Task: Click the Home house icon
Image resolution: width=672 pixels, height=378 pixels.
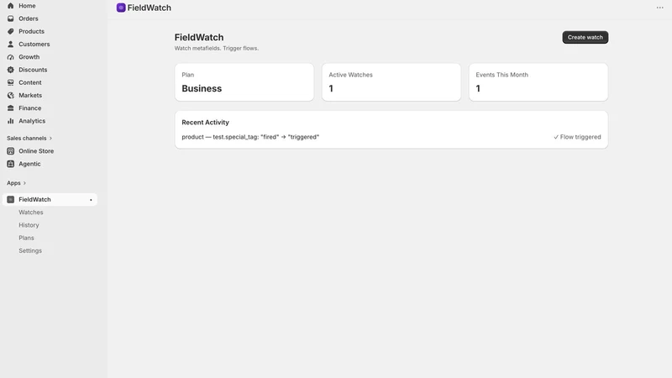Action: 11,6
